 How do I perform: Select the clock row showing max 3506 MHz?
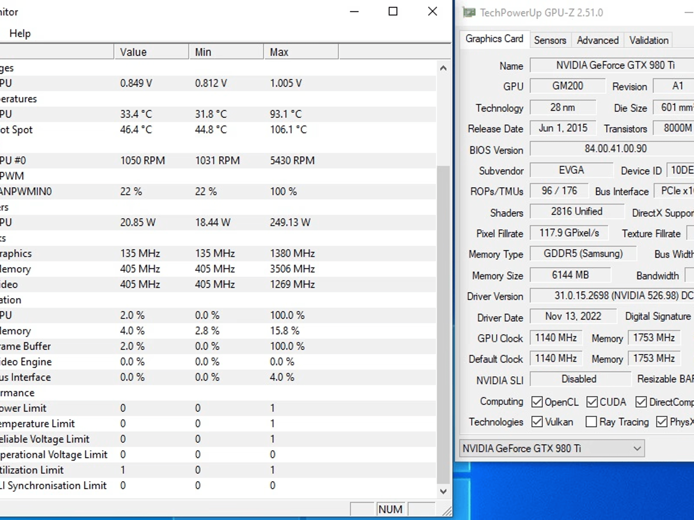tap(218, 269)
